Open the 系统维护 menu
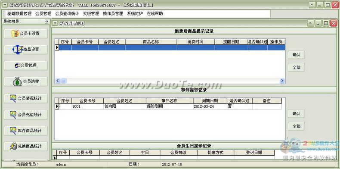The image size is (340, 169). [135, 13]
